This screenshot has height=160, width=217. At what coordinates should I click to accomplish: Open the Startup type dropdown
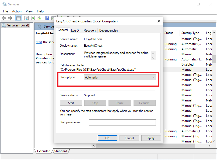click(120, 77)
